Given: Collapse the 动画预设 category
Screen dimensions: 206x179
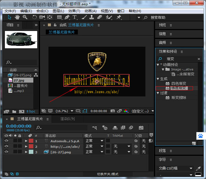Looking at the screenshot, I should (158, 65).
